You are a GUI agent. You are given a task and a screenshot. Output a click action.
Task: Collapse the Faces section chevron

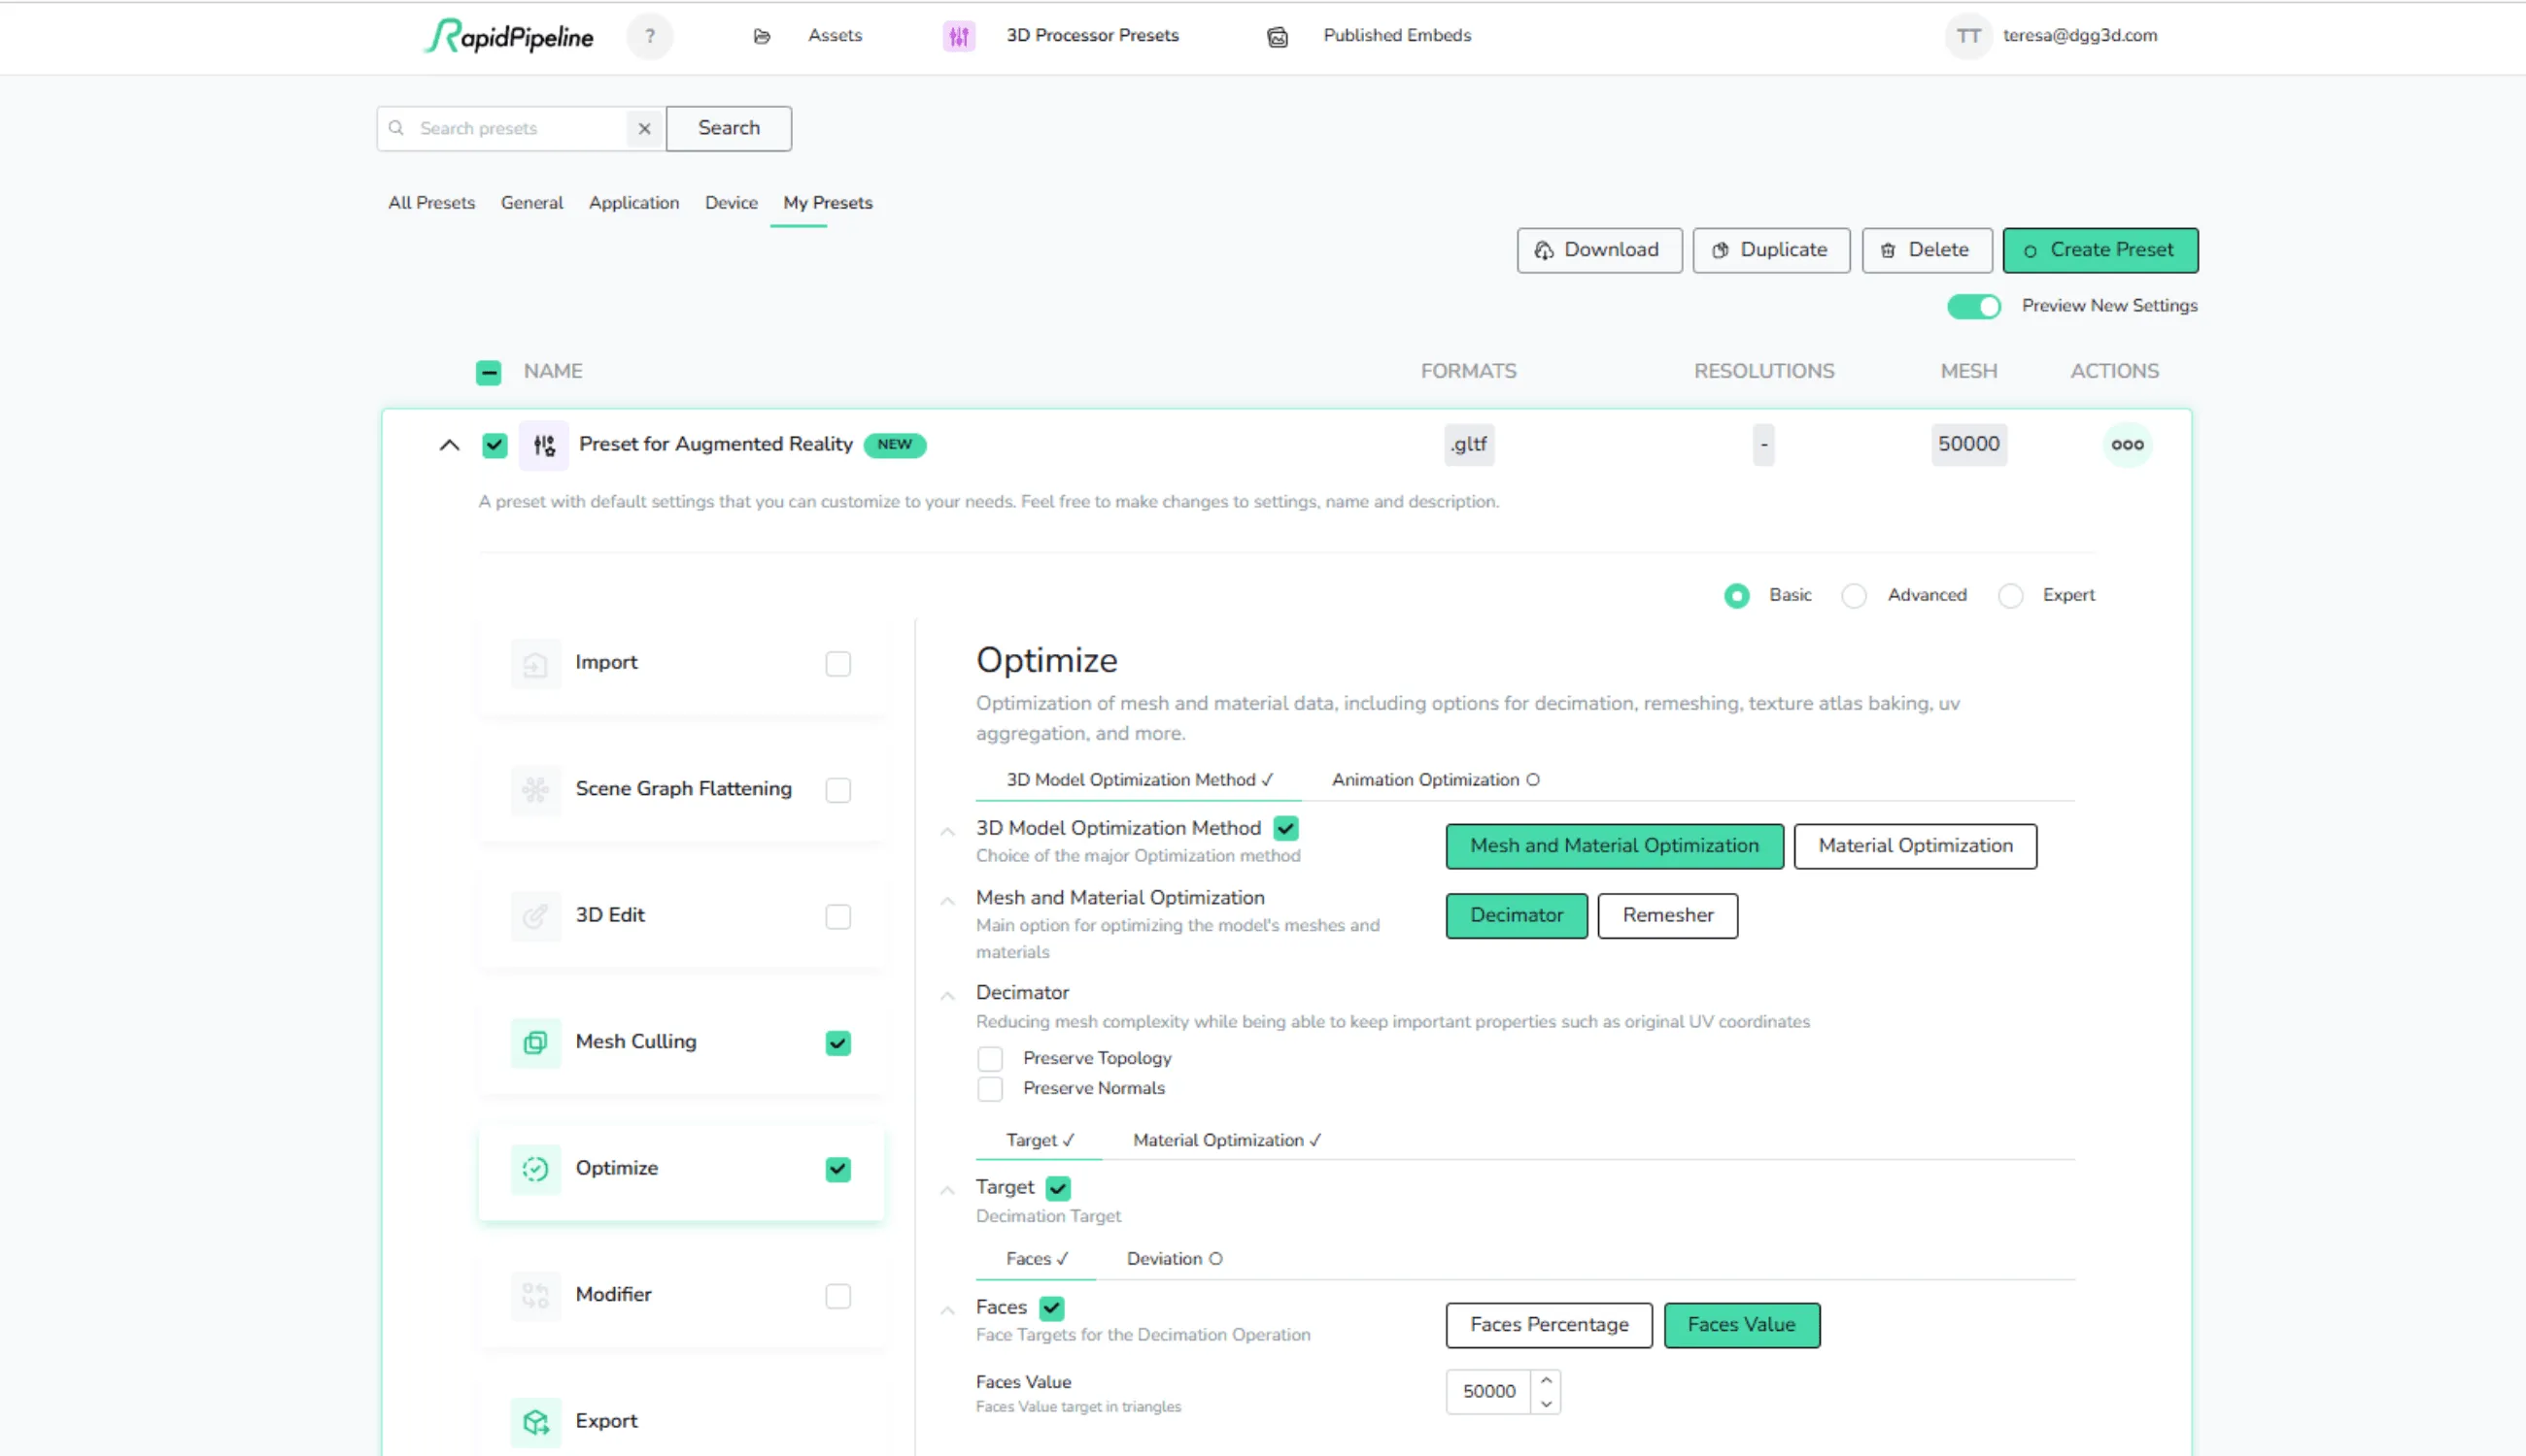point(946,1310)
